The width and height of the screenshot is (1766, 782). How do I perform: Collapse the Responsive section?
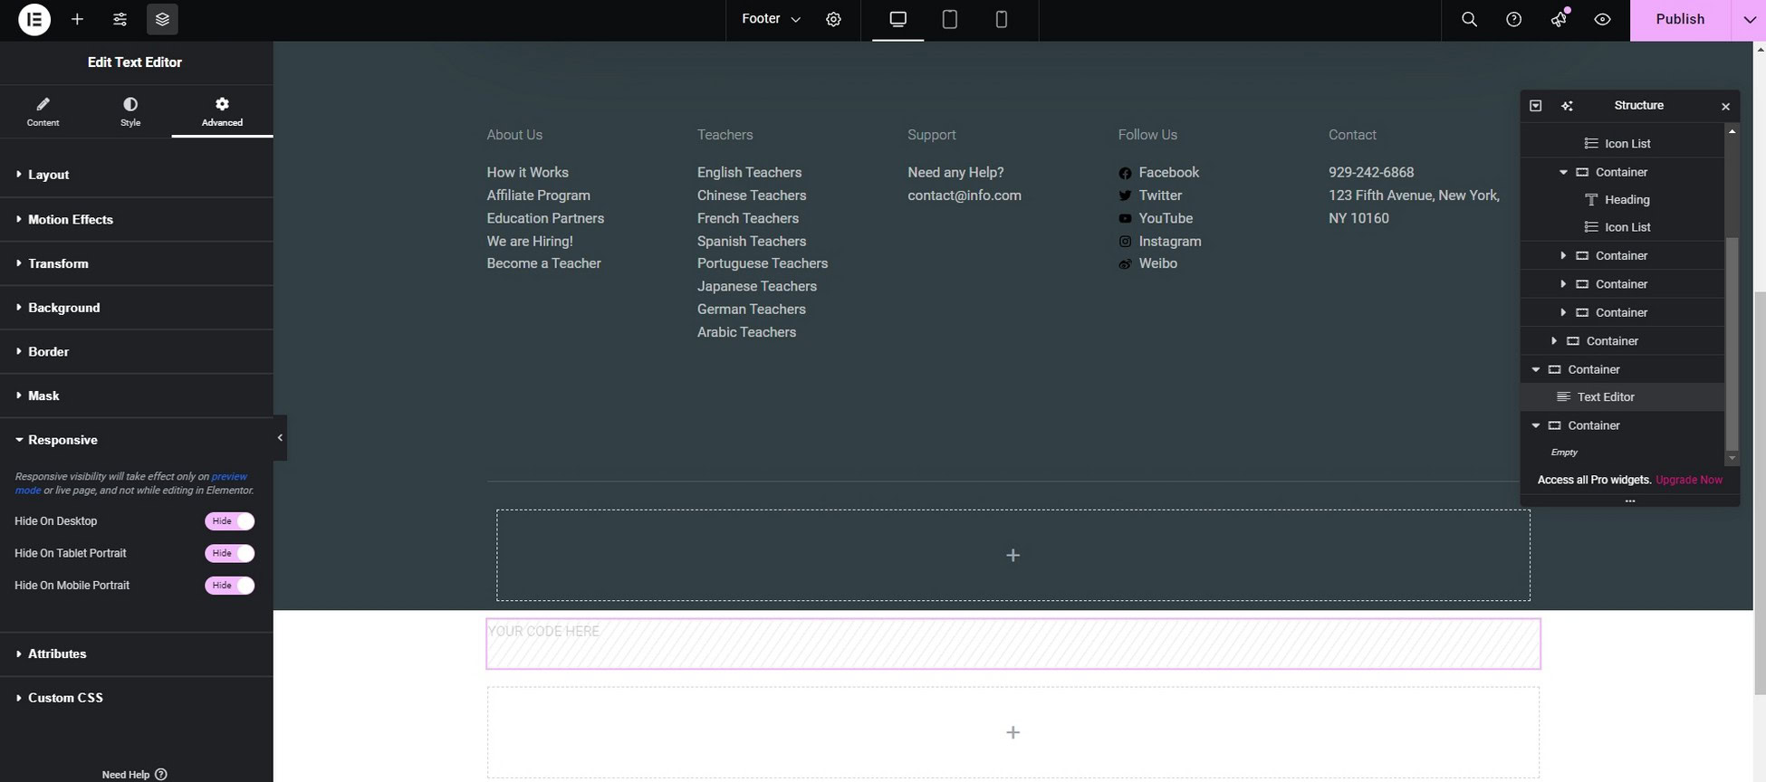(136, 440)
